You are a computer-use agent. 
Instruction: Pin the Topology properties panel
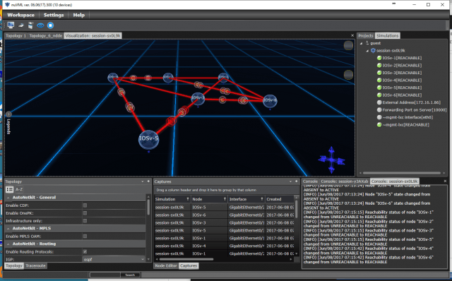[148, 181]
